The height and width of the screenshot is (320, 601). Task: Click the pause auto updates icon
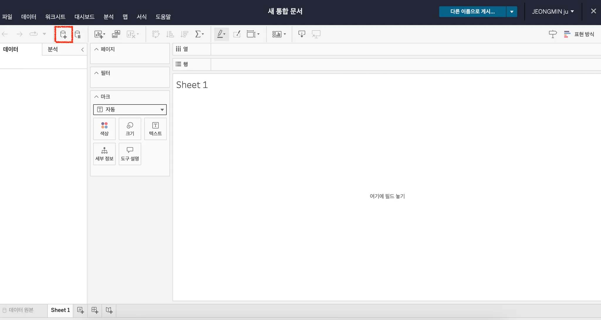point(78,35)
